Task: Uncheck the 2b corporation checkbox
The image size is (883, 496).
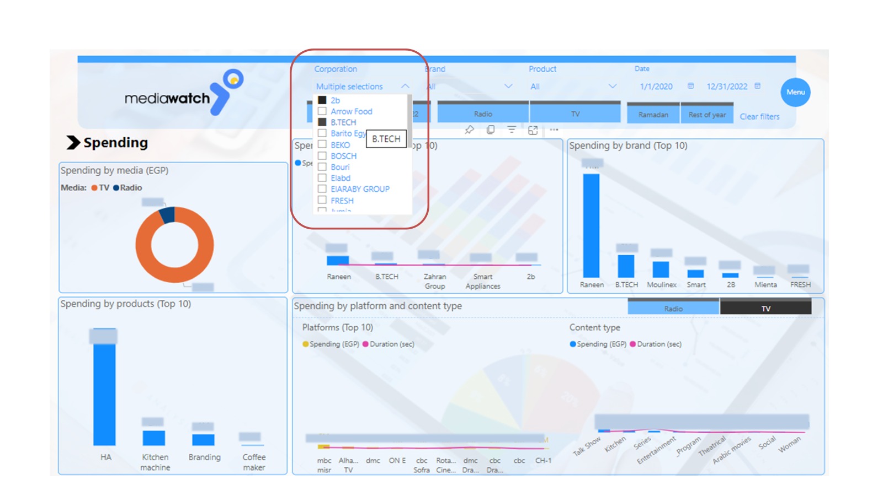Action: click(x=322, y=100)
